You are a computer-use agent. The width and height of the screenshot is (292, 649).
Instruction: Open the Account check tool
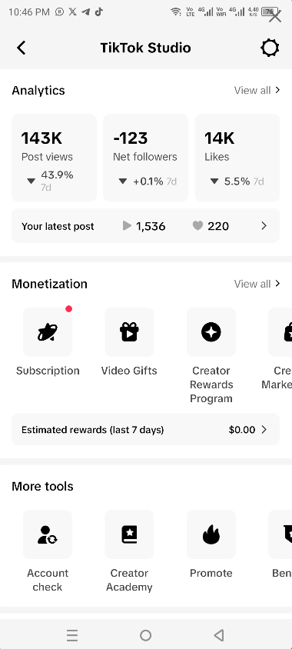click(x=48, y=534)
